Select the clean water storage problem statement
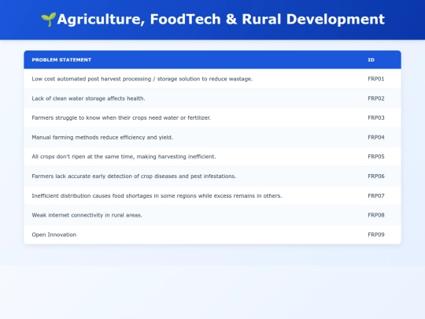 click(88, 98)
